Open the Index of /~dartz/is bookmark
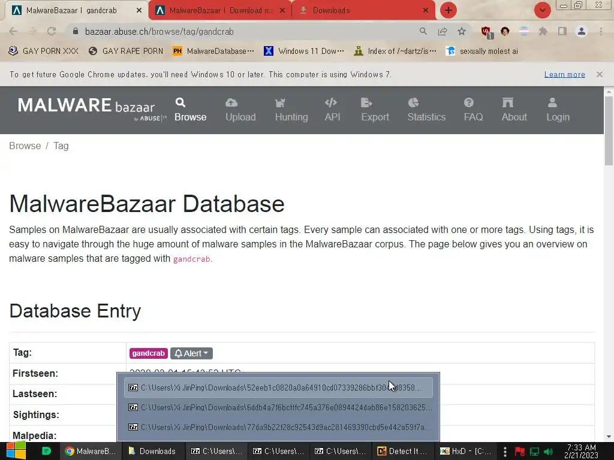Image resolution: width=614 pixels, height=460 pixels. (395, 52)
